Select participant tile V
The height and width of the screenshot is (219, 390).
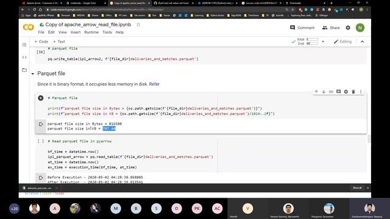(247, 209)
